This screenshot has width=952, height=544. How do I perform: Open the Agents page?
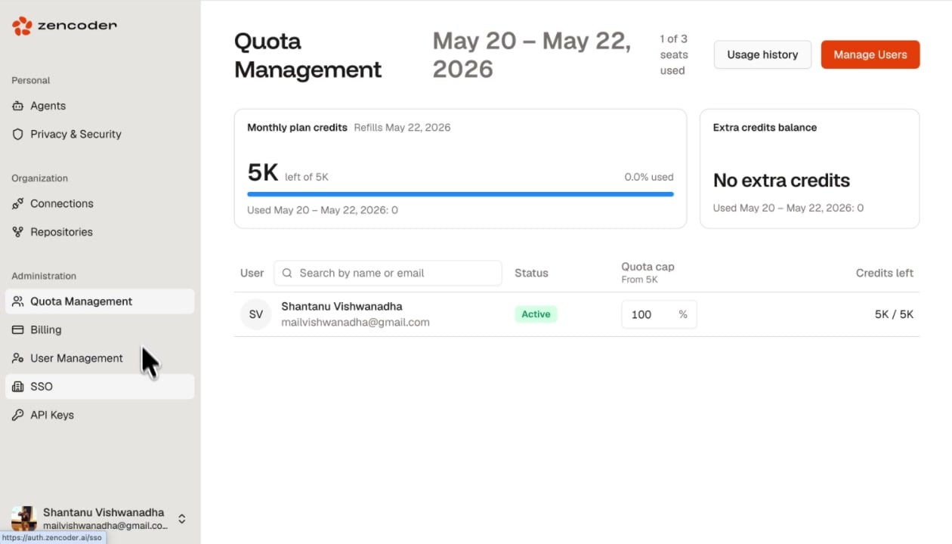(x=100, y=106)
